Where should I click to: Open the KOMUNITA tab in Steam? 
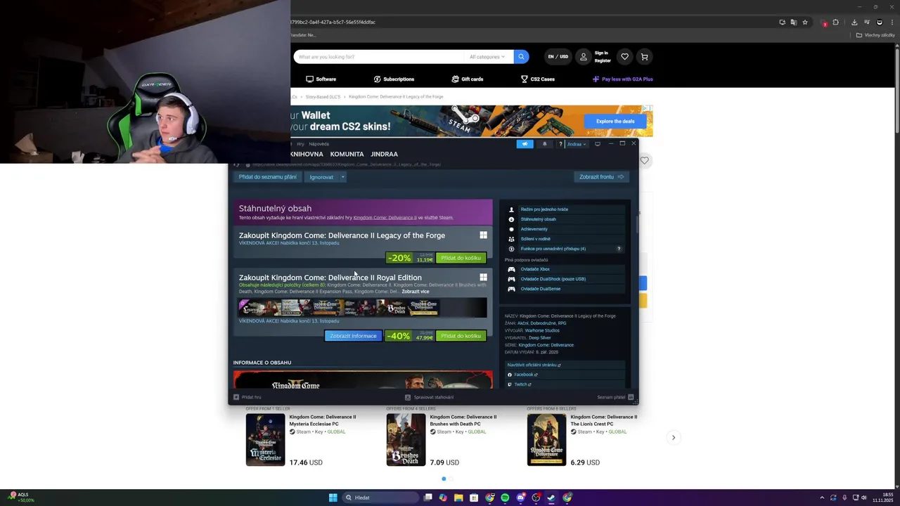(347, 154)
